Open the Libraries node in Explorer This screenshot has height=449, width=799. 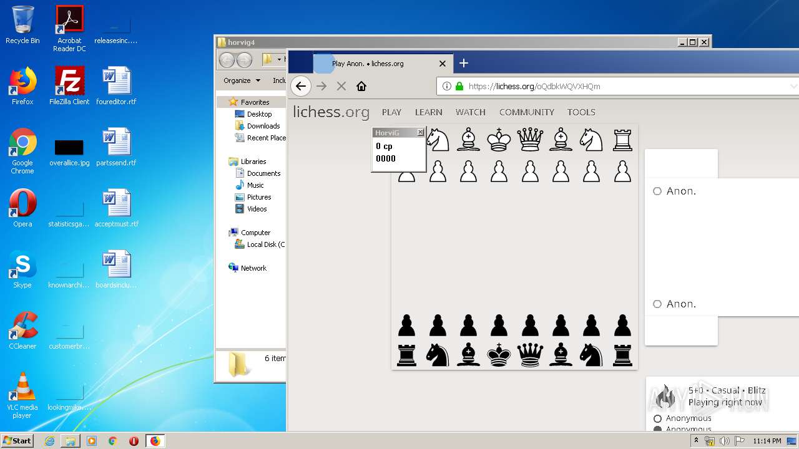pos(253,162)
